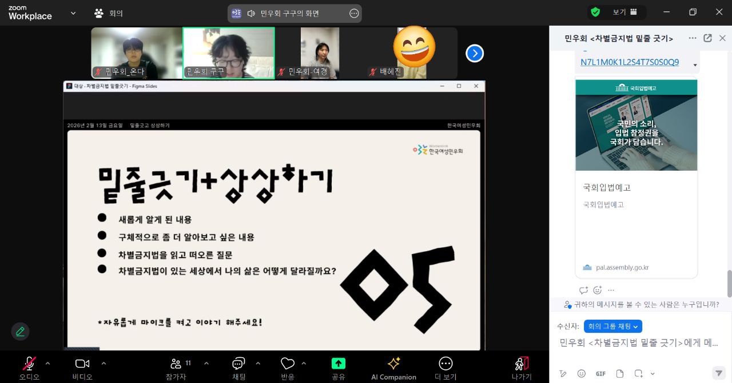Open the N7L1M0K1L2S4T7S0S0Q9 link
Viewport: 732px width, 383px height.
[629, 62]
